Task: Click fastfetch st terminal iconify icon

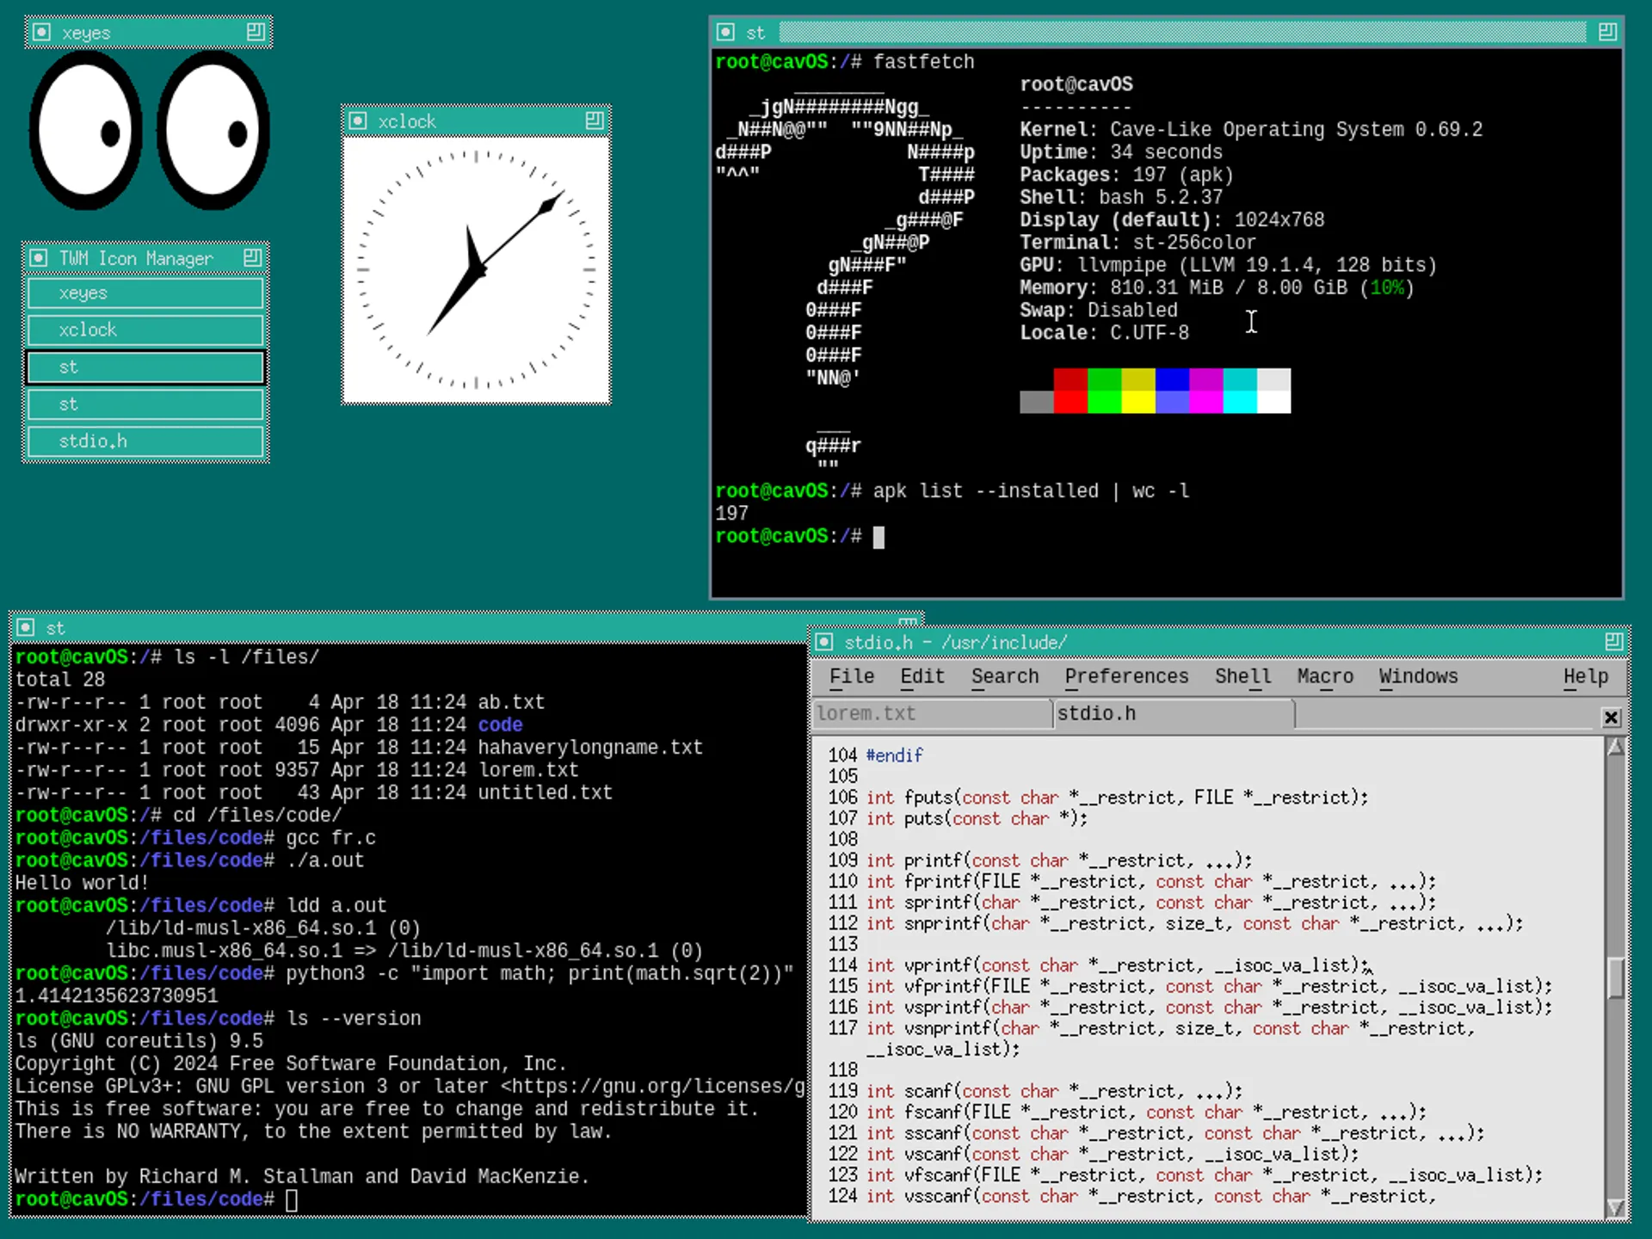Action: [x=725, y=33]
